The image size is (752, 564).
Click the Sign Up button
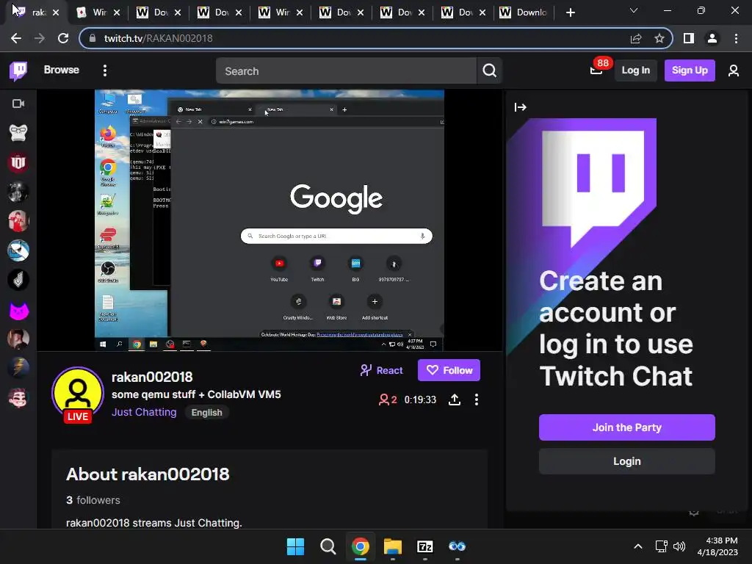(x=689, y=70)
